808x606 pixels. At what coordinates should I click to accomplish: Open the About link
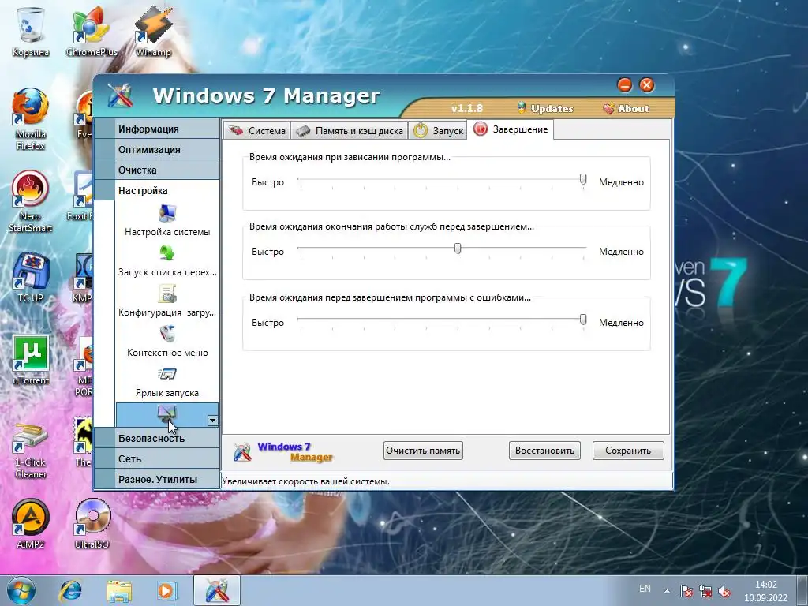pos(626,109)
